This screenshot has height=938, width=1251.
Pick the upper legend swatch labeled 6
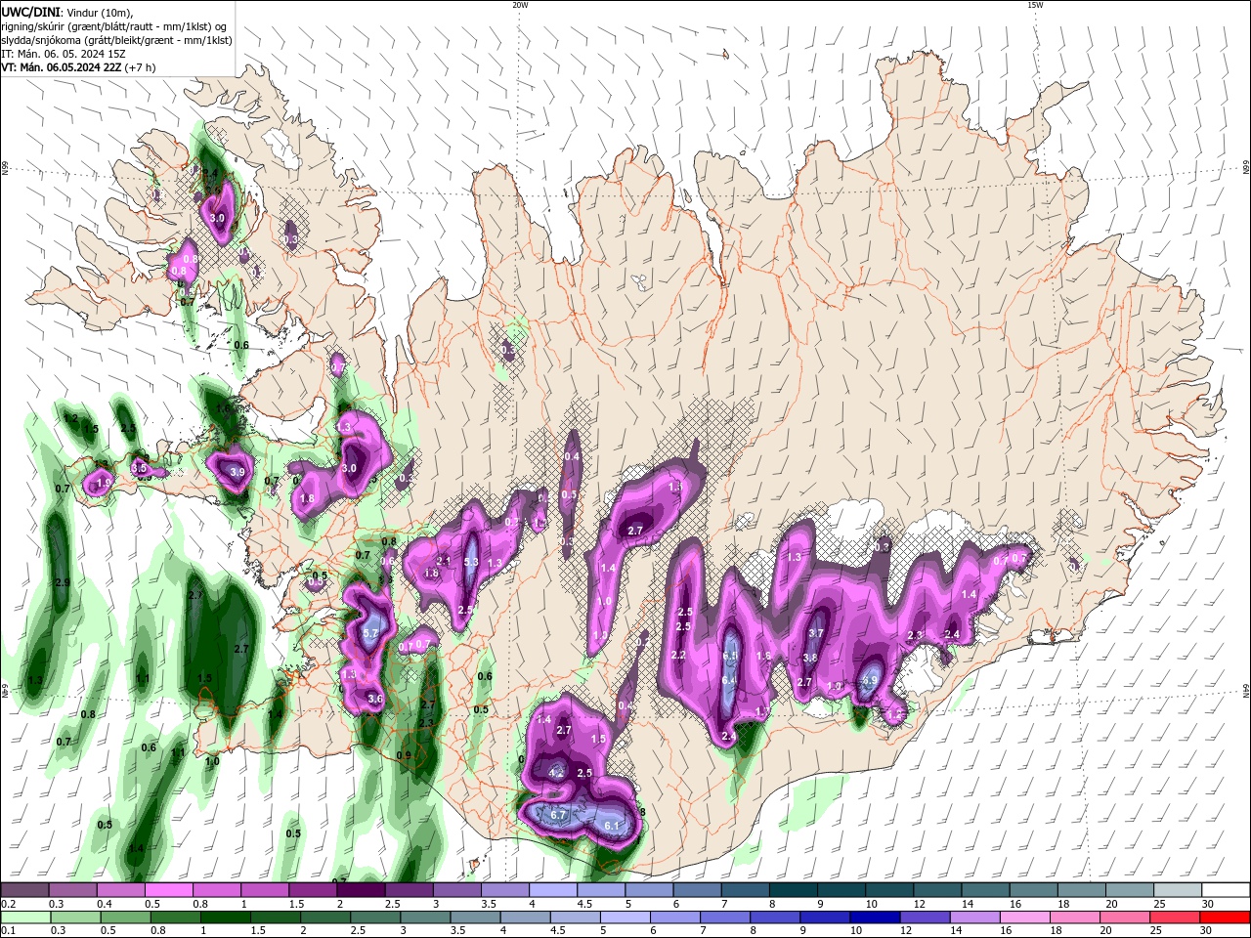click(698, 890)
